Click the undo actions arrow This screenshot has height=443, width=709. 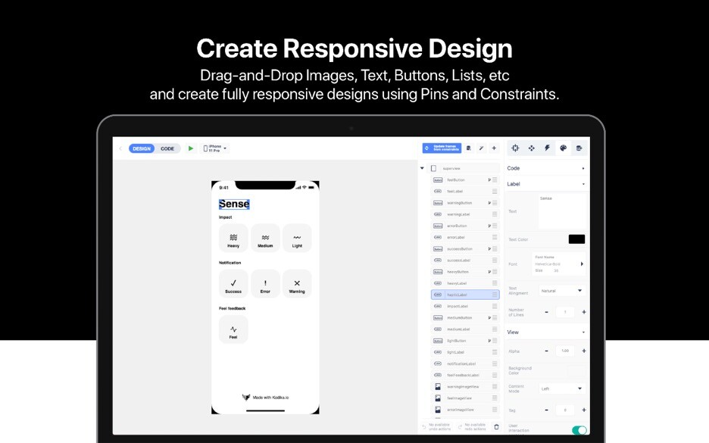tap(424, 427)
